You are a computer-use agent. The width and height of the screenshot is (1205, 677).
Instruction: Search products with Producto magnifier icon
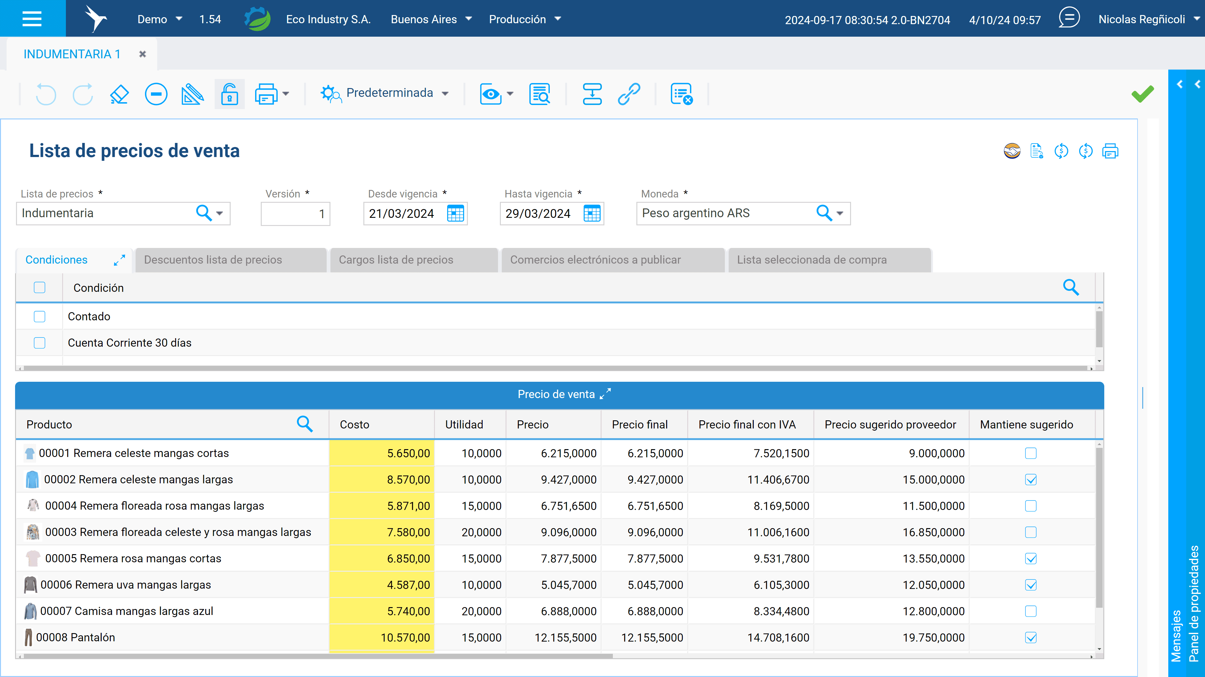[304, 424]
